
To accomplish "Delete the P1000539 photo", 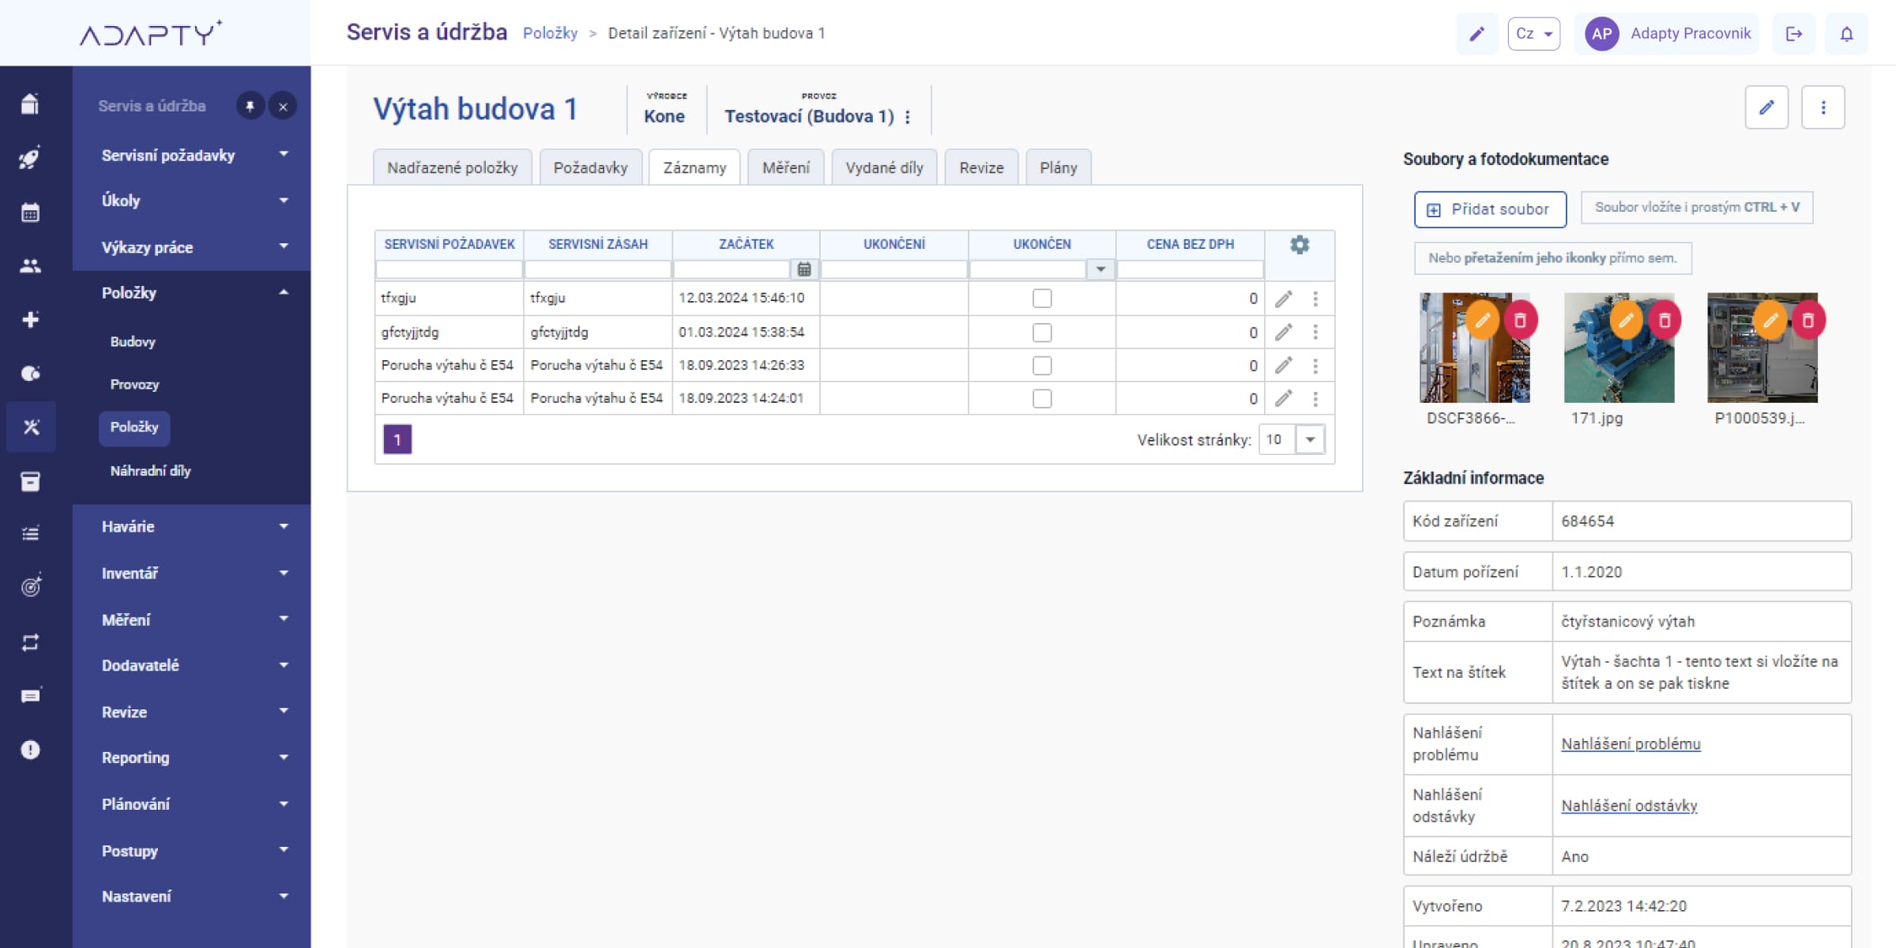I will 1808,320.
